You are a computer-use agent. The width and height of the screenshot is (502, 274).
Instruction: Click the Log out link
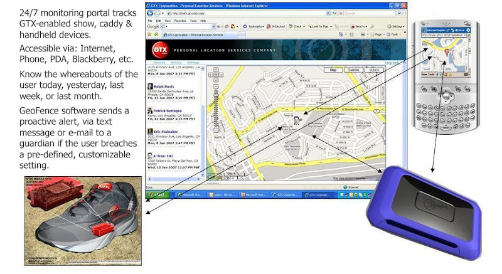(x=392, y=63)
